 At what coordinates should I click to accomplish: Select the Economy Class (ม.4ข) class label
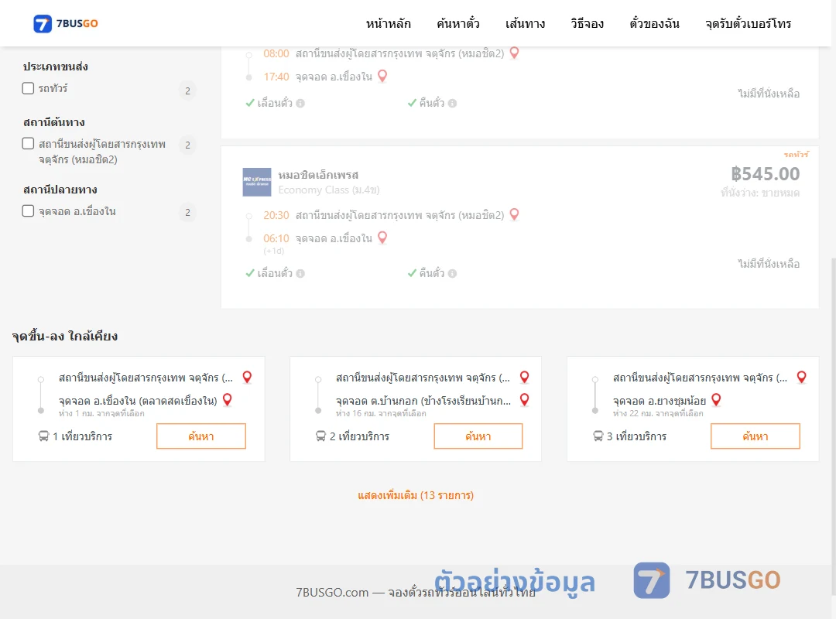click(x=329, y=190)
